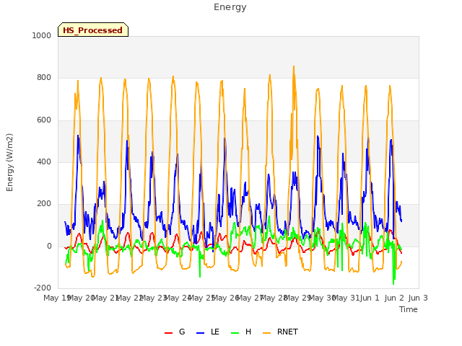Click the -200 y-axis tick label
Screen dimensions: 462x346
pyautogui.click(x=43, y=288)
